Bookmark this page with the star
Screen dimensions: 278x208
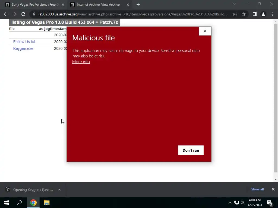tap(244, 14)
